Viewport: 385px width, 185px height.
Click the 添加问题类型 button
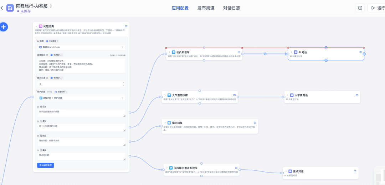click(45, 165)
